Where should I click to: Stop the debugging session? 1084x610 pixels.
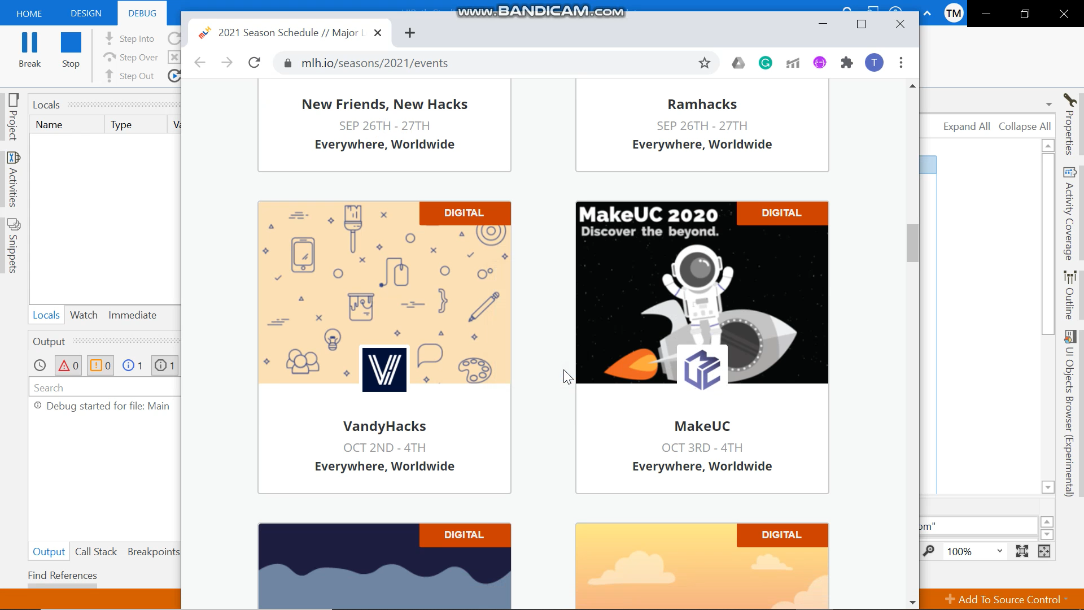[71, 50]
